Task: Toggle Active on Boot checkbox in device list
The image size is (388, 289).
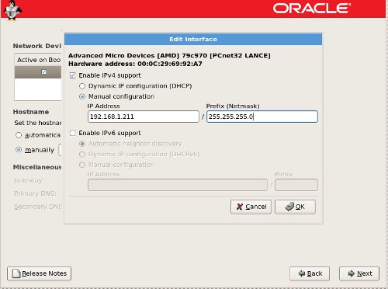Action: click(44, 71)
